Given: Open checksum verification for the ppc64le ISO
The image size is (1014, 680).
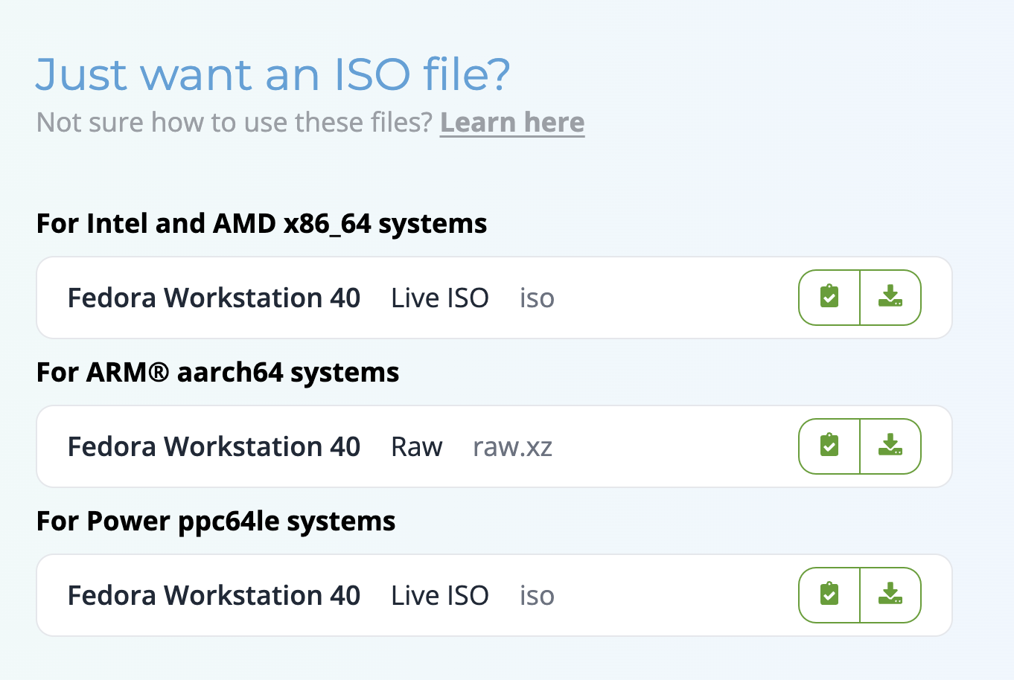Looking at the screenshot, I should [x=829, y=595].
